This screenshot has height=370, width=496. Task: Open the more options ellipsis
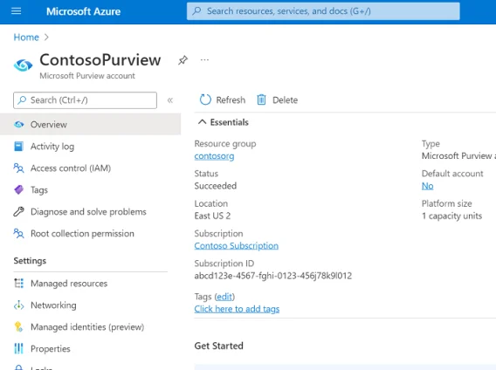204,59
